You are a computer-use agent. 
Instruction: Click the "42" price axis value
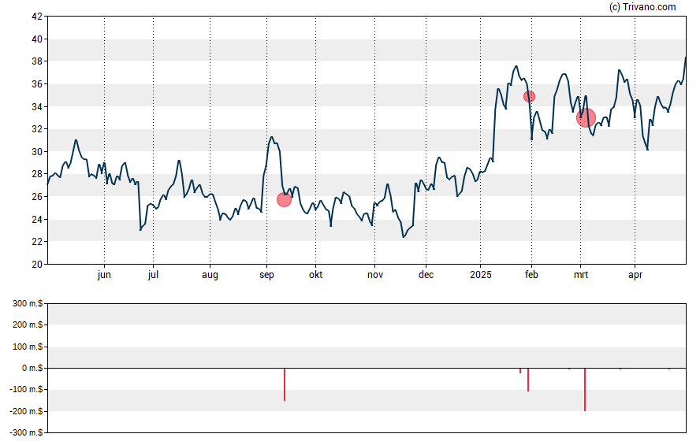pos(37,17)
